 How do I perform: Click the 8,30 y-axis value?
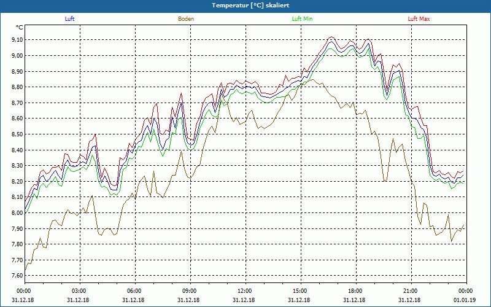coord(17,166)
